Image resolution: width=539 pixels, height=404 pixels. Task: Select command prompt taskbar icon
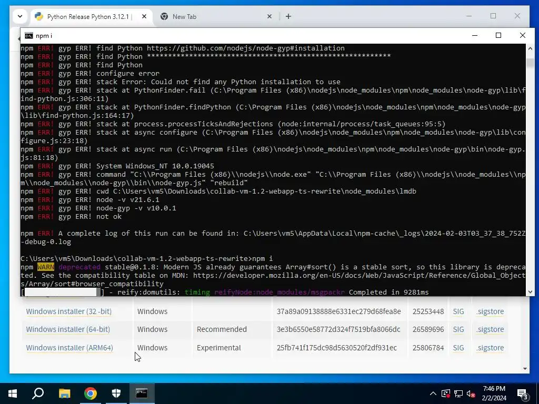pyautogui.click(x=142, y=393)
